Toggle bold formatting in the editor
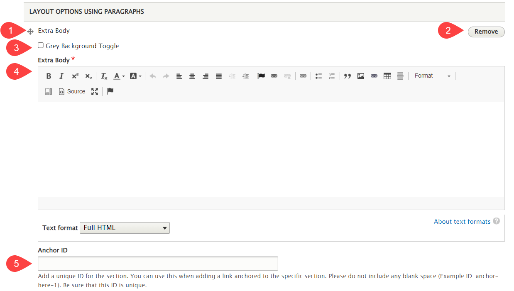This screenshot has width=514, height=291. coord(49,76)
